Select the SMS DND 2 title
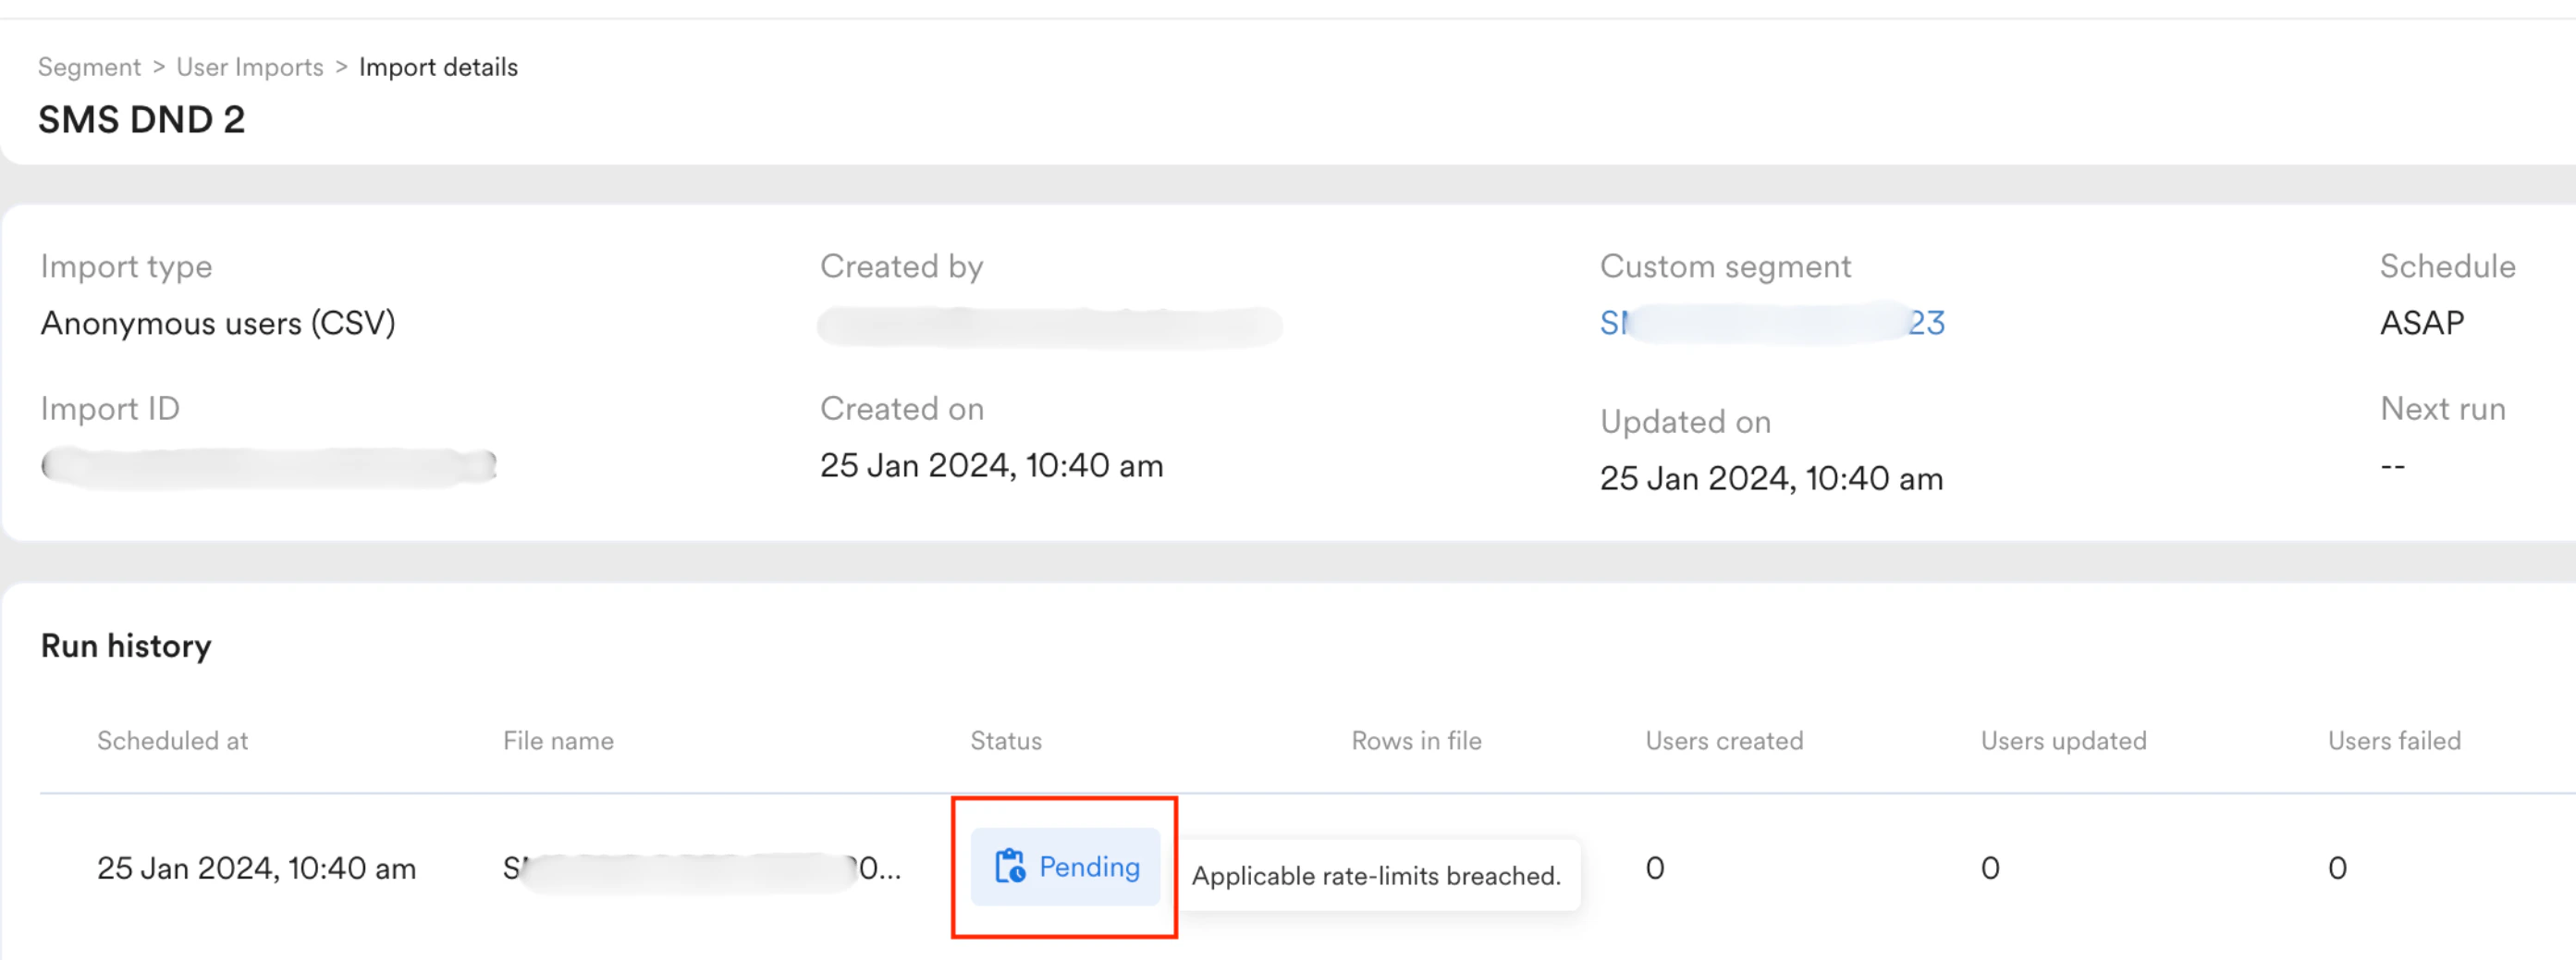The image size is (2576, 960). pyautogui.click(x=141, y=119)
